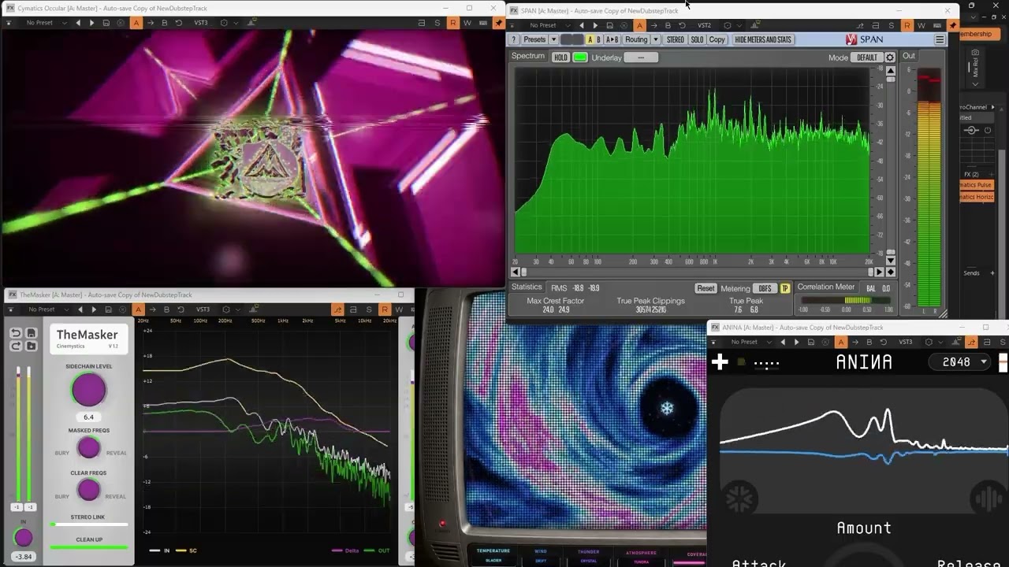Save preset in Cymatics Occular host toolbar
This screenshot has width=1009, height=567.
click(106, 23)
